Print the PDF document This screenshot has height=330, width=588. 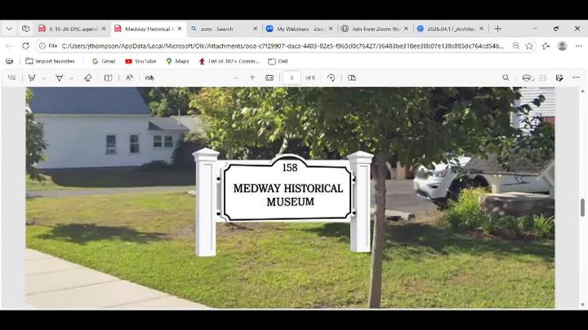click(527, 78)
